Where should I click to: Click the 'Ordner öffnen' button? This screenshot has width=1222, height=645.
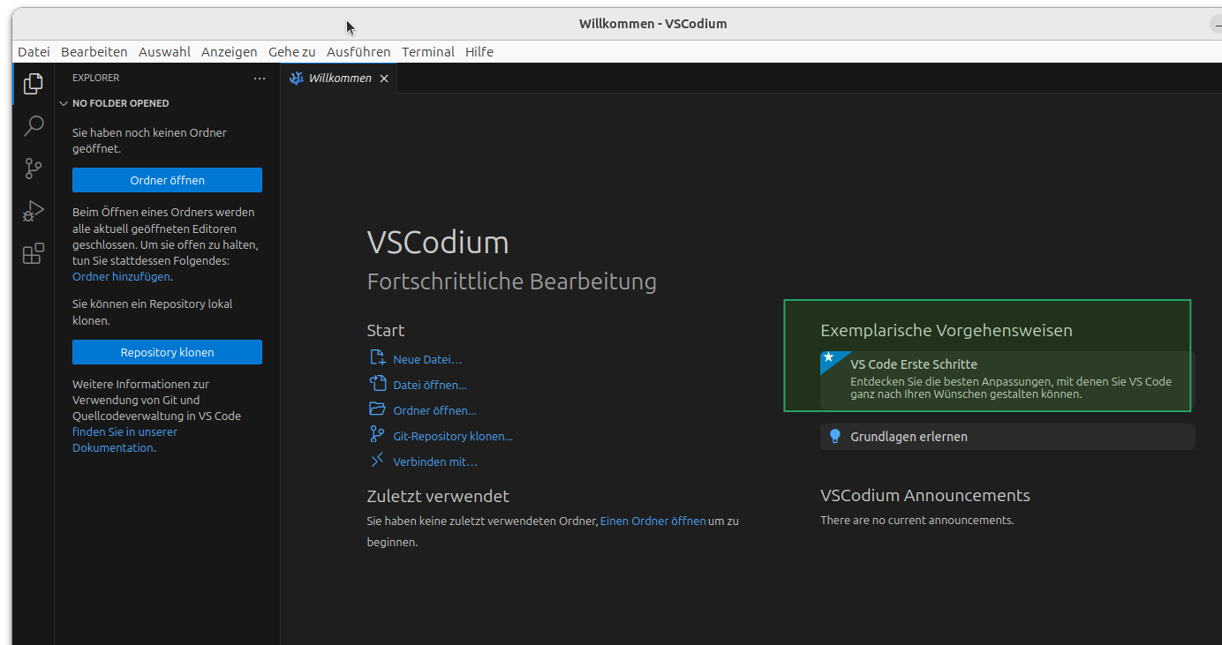pyautogui.click(x=167, y=179)
